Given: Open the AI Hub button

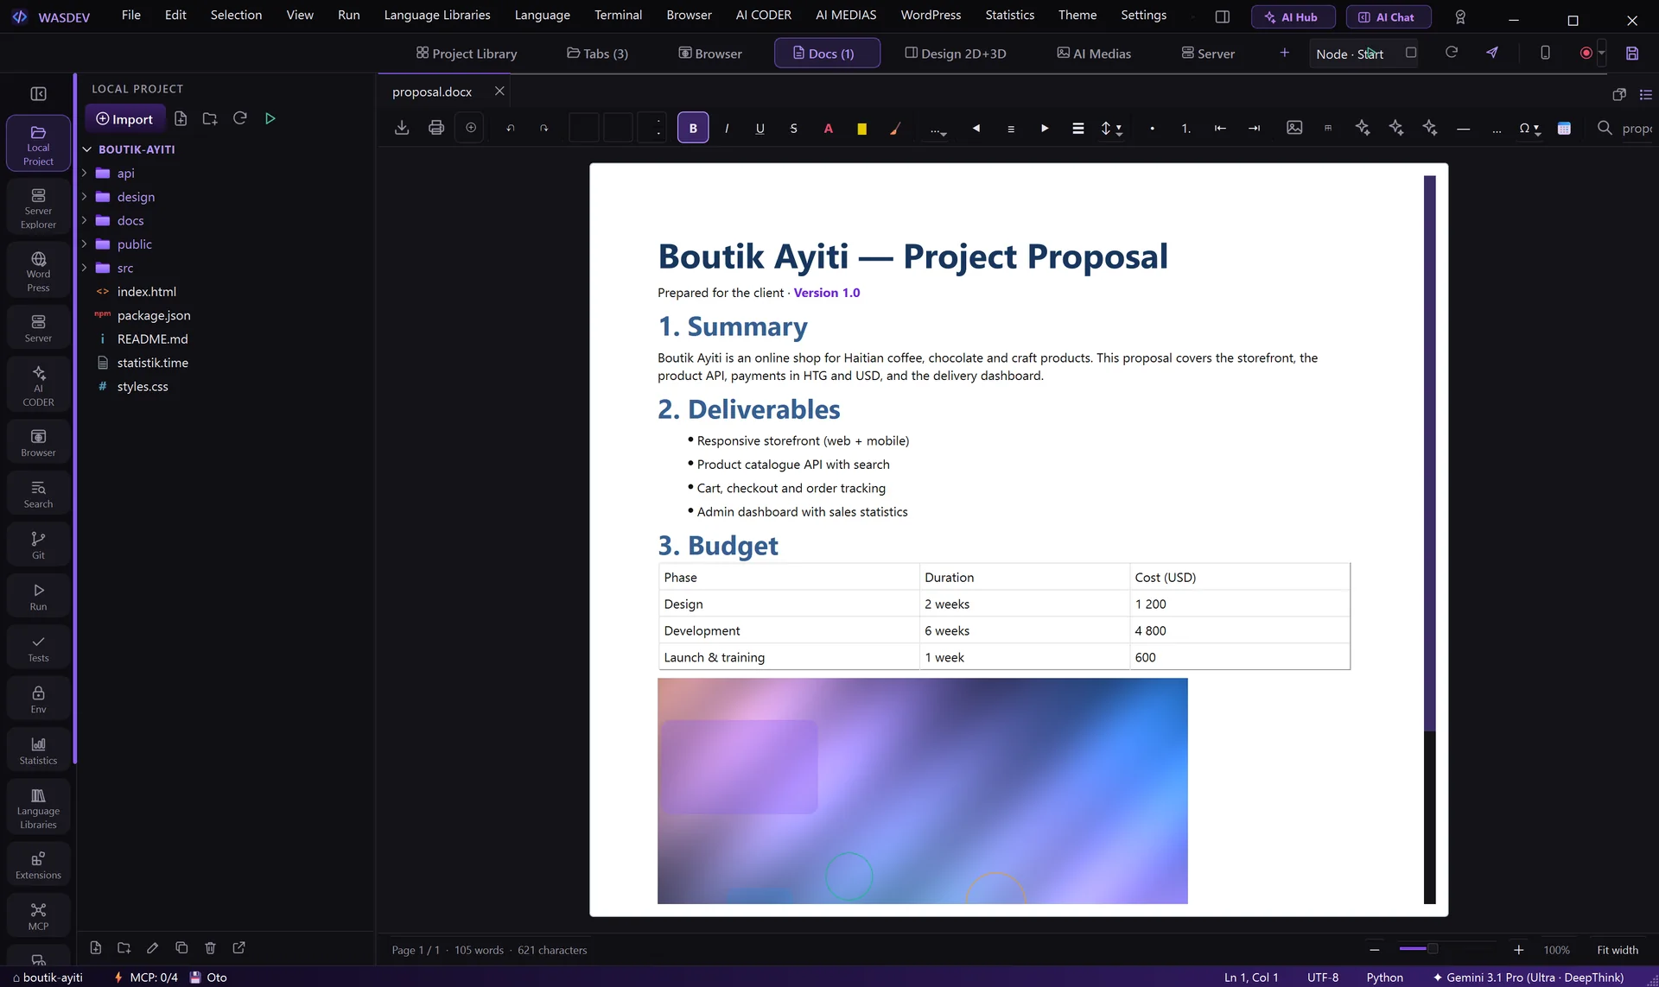Looking at the screenshot, I should point(1293,17).
